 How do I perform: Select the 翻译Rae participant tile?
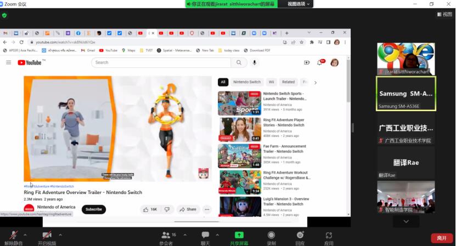[x=406, y=162]
